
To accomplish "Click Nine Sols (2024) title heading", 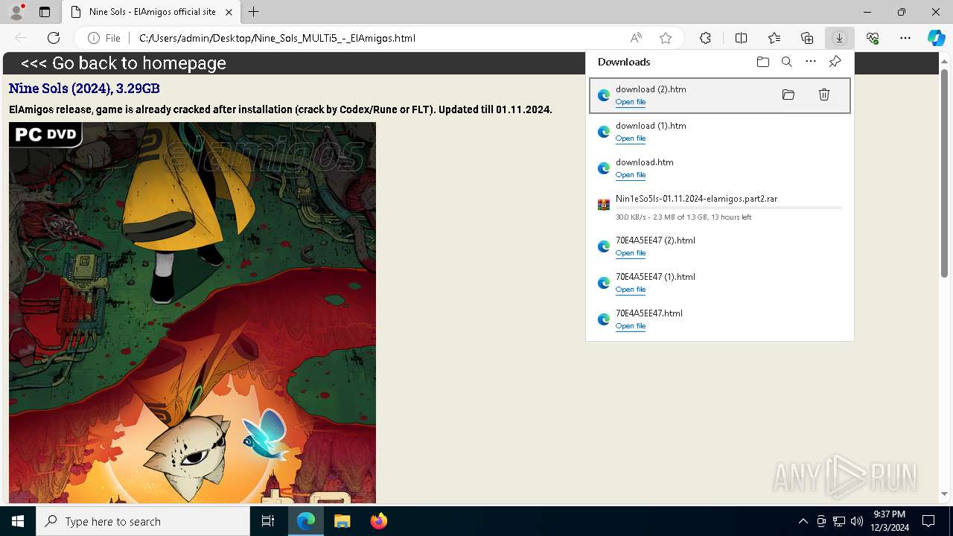I will pyautogui.click(x=84, y=89).
